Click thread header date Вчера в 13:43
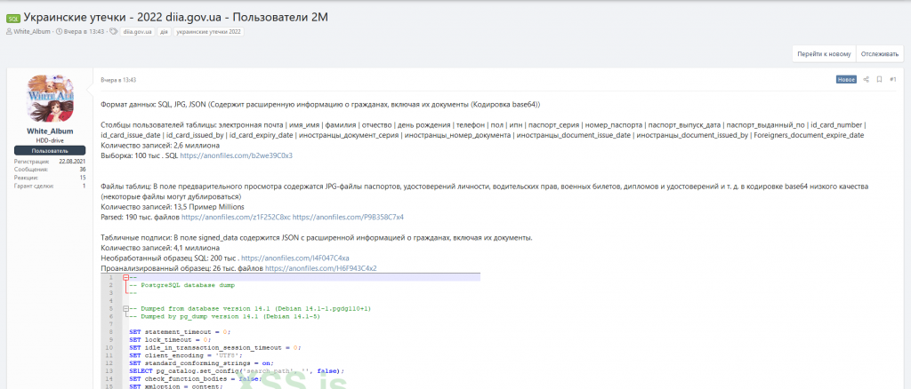Screen dimensions: 911x389 point(84,31)
